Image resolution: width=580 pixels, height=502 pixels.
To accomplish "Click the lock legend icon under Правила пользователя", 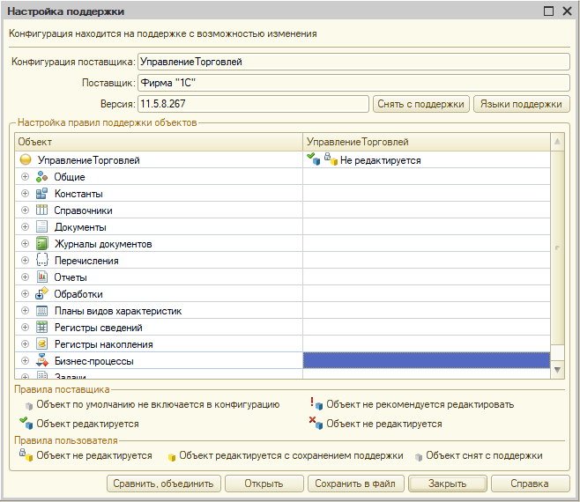I will pos(26,454).
